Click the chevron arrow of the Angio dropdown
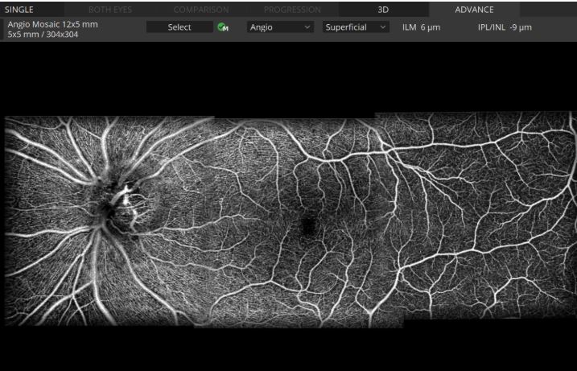Screen dimensions: 577x371 (307, 27)
